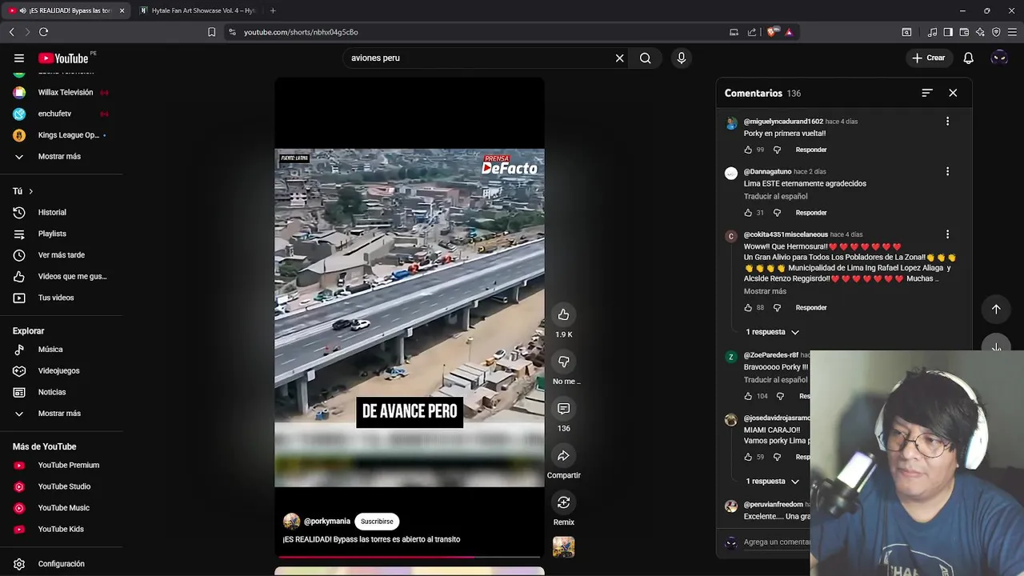Reload the page

coord(43,32)
